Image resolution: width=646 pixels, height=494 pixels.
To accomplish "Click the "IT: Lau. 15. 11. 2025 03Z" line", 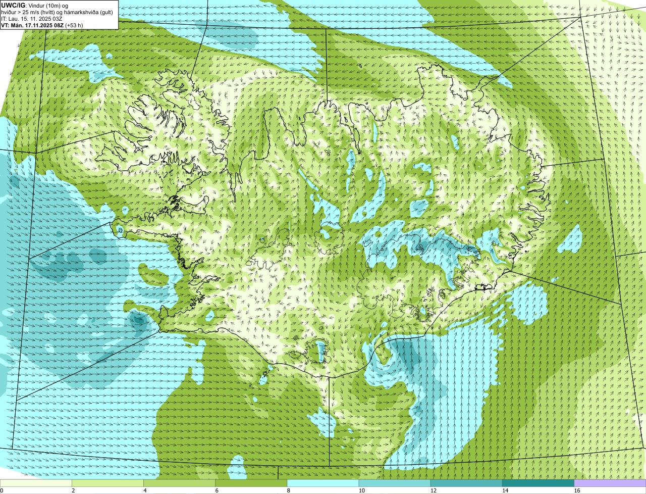I will pos(32,18).
